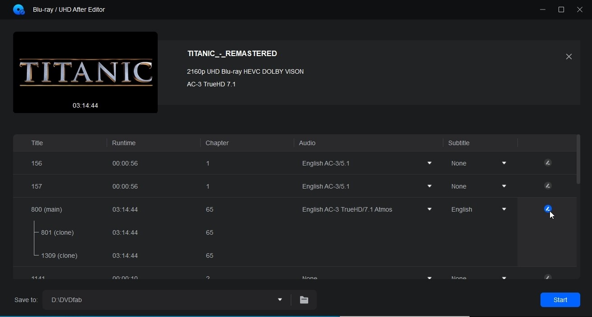Maximize the Blu-ray / UHD After Editor window
Image resolution: width=592 pixels, height=317 pixels.
click(561, 9)
